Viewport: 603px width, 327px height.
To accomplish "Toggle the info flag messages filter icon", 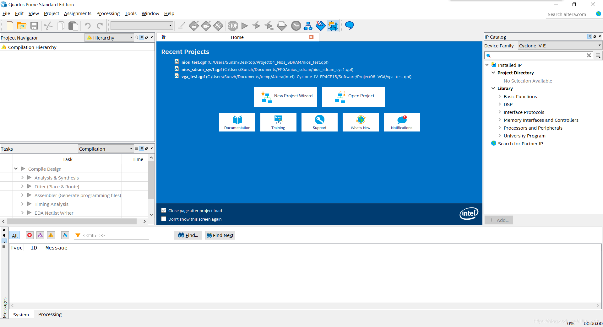I will click(x=65, y=235).
